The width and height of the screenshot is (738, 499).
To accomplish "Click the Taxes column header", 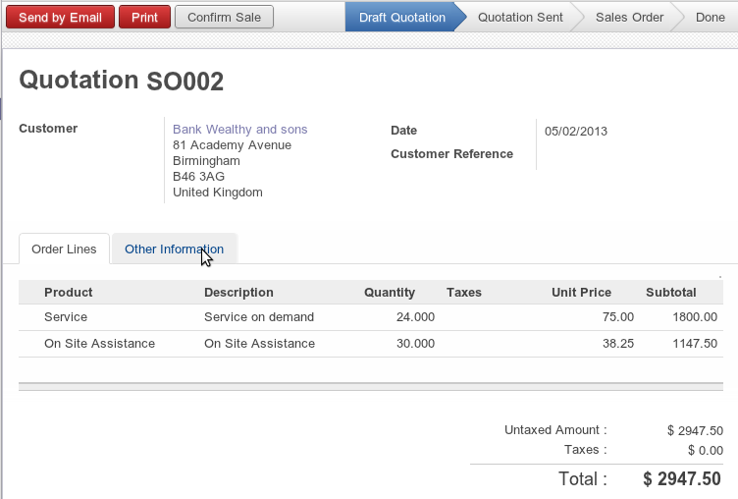I will click(x=464, y=293).
